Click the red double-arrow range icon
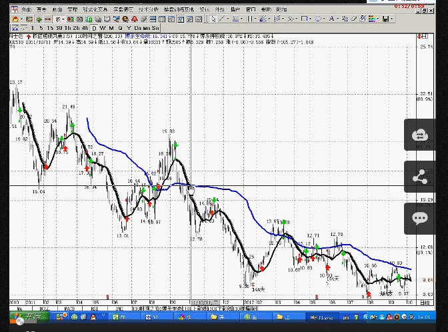Viewport: 448px width, 332px height. coord(48,19)
